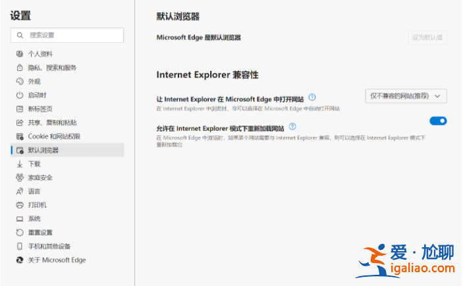The image size is (463, 286).
Task: Click the phone icon beside 手机和其他设备
Action: (x=20, y=246)
